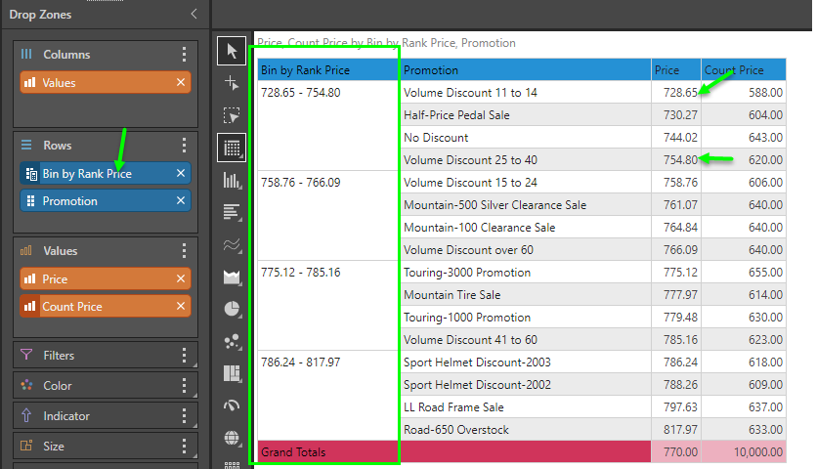The height and width of the screenshot is (469, 817).
Task: Select the column chart visualization
Action: 232,180
